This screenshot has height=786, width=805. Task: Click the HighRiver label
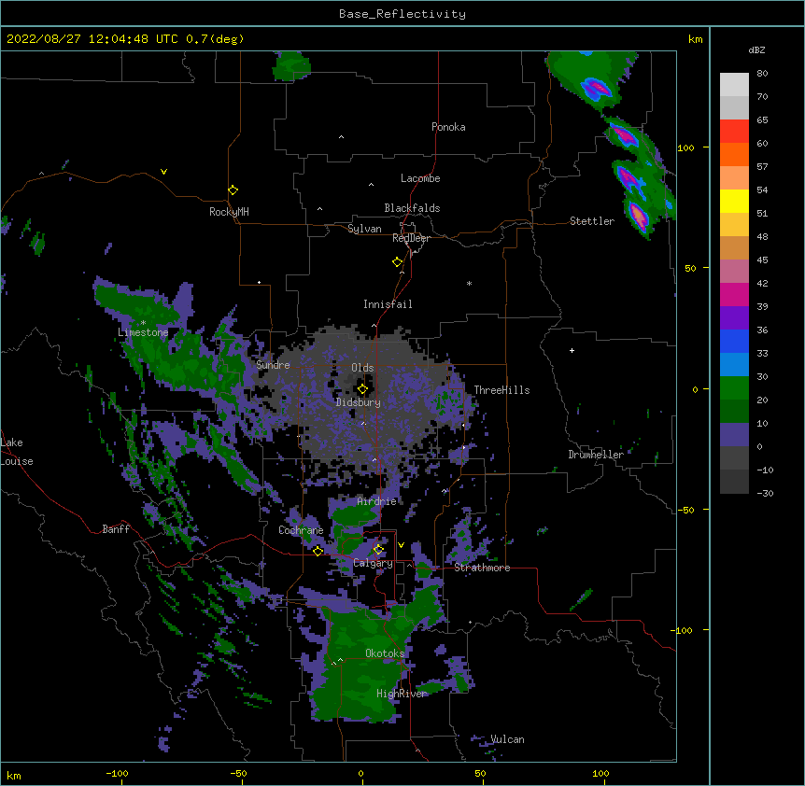[x=402, y=694]
